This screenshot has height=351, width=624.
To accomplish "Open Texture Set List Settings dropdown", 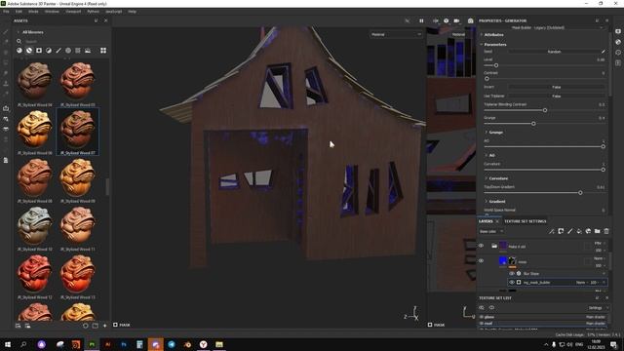I will [598, 308].
